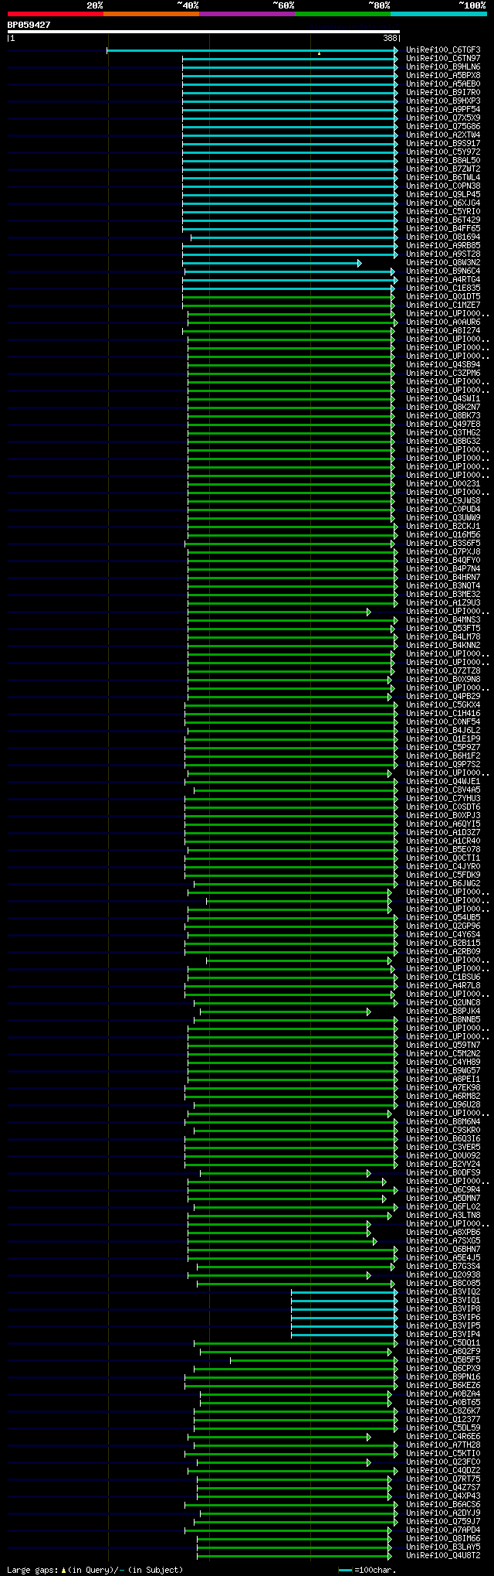Screen dimensions: 494x1576
Task: Select the UniRef100_A8I274 label
Action: (443, 331)
